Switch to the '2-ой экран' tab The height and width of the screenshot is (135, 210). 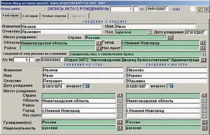30,16
